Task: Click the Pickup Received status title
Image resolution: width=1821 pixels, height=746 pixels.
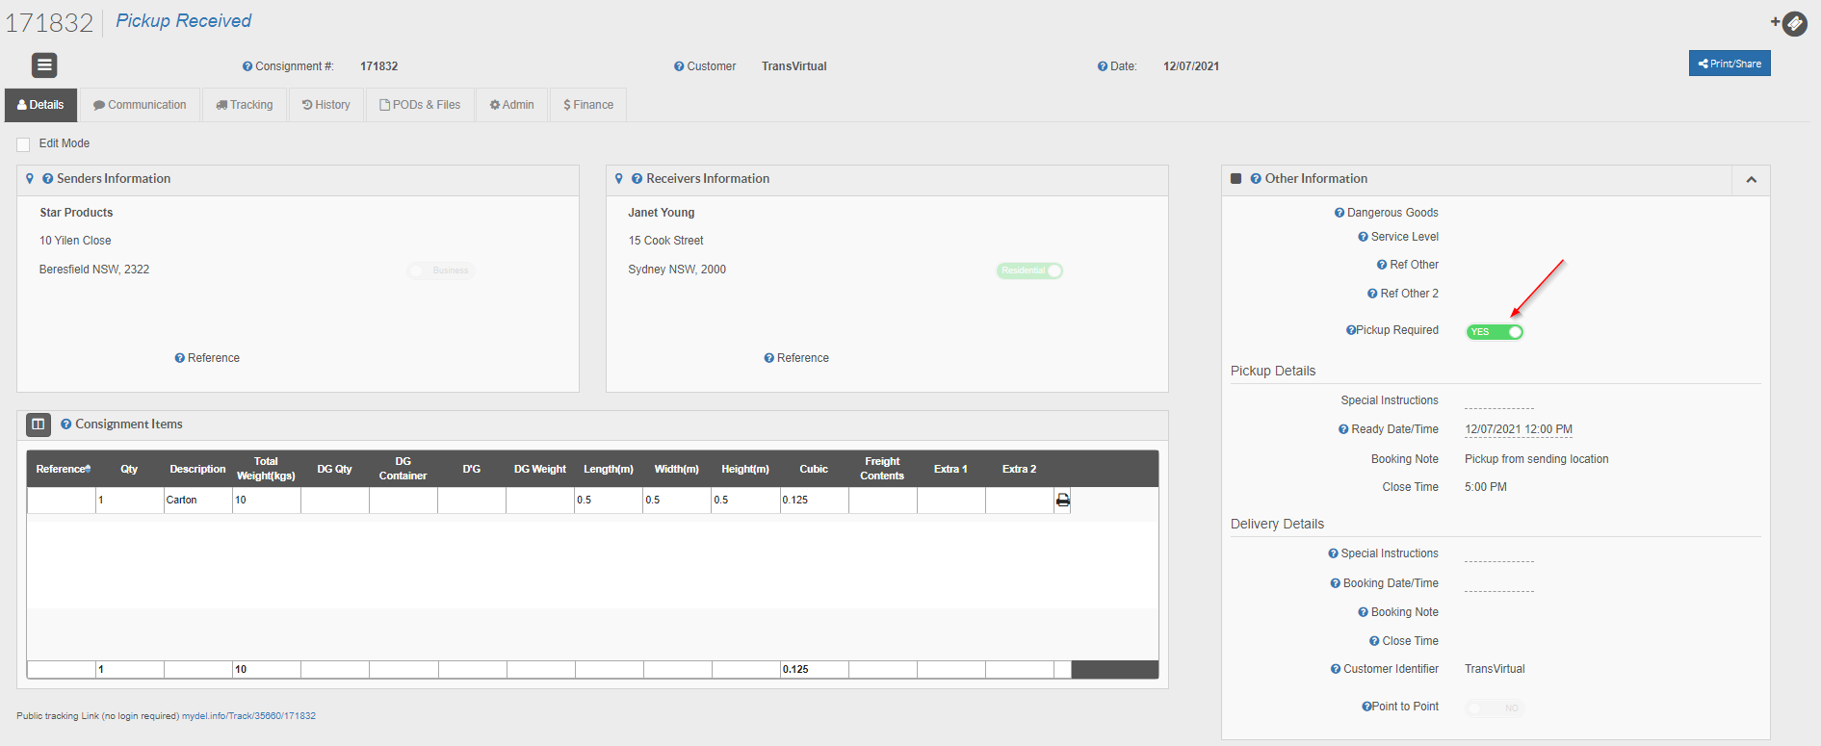Action: (x=184, y=21)
